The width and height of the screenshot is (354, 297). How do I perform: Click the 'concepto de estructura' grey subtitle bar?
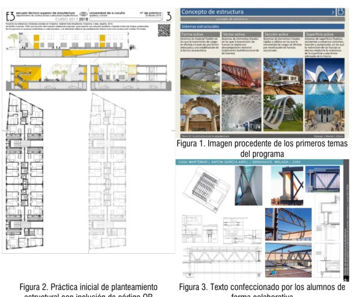coord(262,19)
